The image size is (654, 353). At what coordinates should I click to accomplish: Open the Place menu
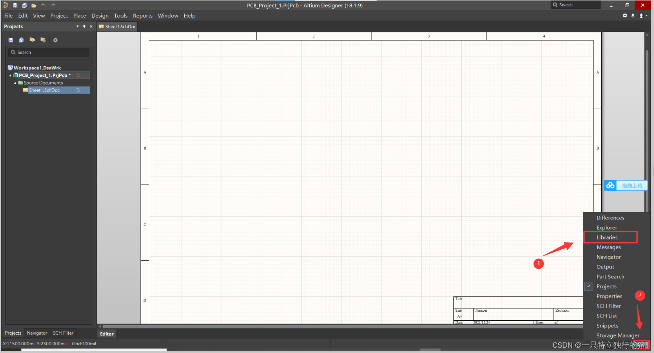coord(79,16)
